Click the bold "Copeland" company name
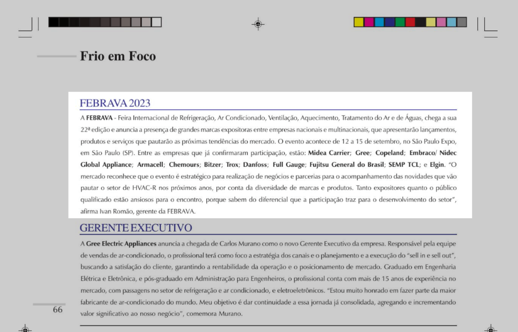This screenshot has height=332, width=518. coord(389,153)
